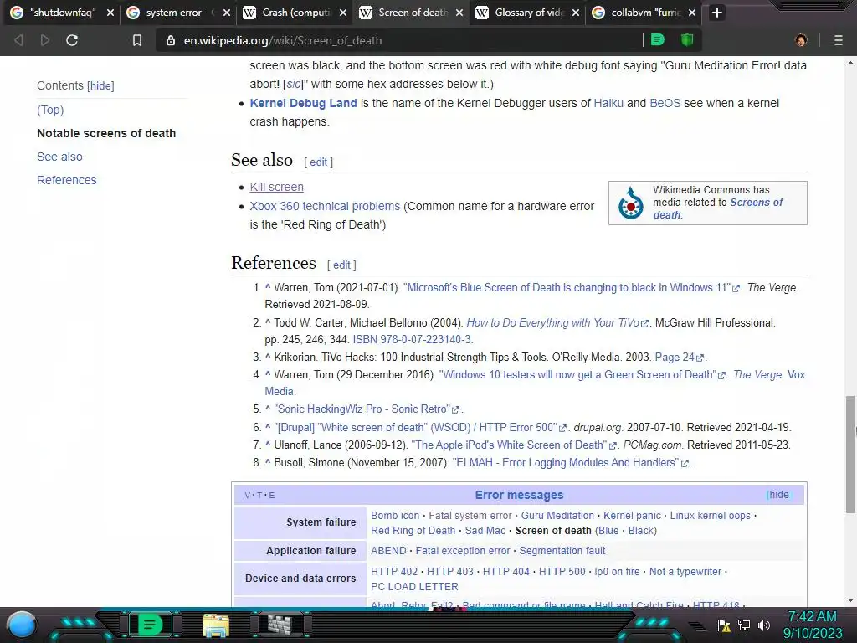The height and width of the screenshot is (643, 857).
Task: Edit the References section
Action: (341, 265)
